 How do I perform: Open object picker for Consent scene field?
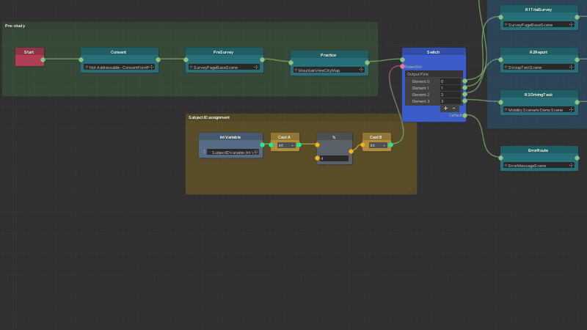(152, 67)
